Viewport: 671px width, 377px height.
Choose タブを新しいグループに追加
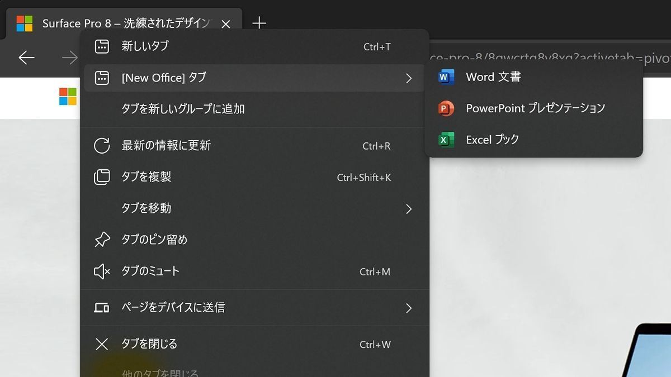(x=255, y=109)
